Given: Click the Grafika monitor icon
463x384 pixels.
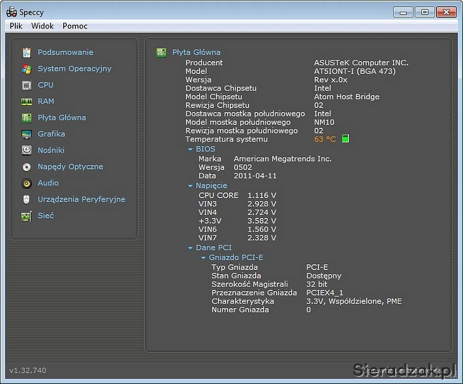Looking at the screenshot, I should click(x=26, y=134).
